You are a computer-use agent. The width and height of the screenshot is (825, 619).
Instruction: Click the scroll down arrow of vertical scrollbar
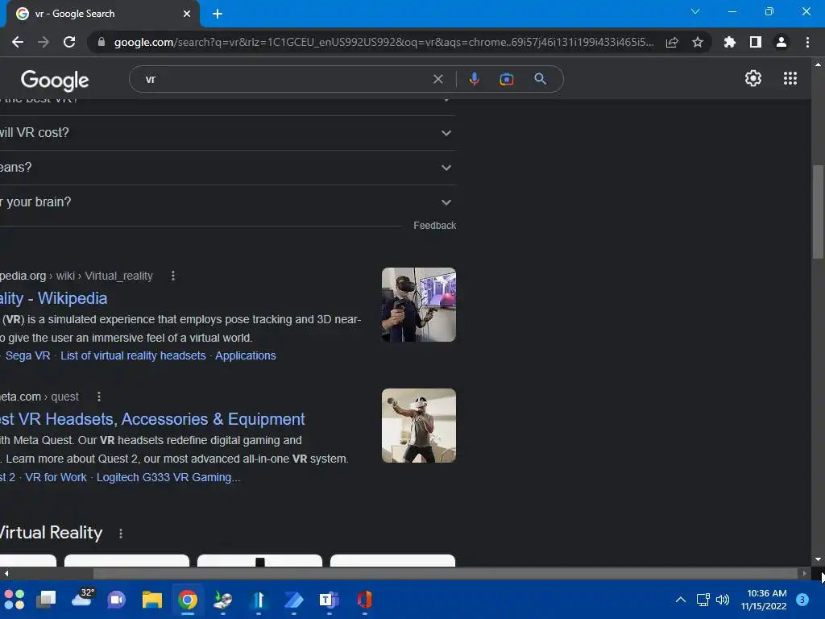(x=818, y=559)
